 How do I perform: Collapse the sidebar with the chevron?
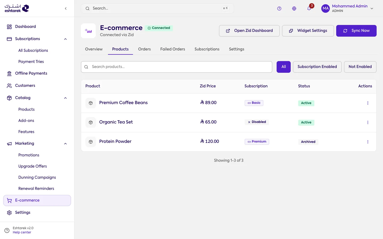pyautogui.click(x=66, y=8)
